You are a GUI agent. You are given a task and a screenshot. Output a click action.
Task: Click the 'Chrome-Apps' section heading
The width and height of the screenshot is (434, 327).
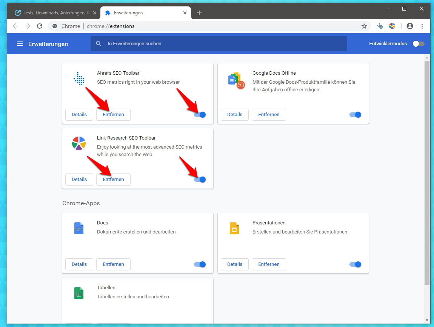[x=81, y=203]
